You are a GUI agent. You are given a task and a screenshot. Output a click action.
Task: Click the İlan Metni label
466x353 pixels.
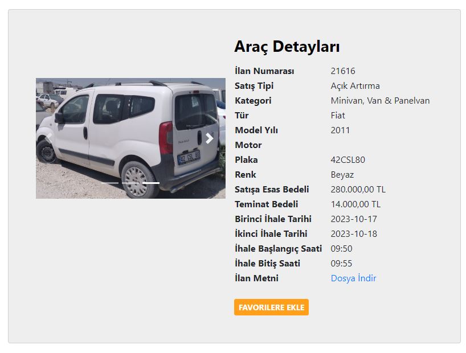pyautogui.click(x=256, y=278)
